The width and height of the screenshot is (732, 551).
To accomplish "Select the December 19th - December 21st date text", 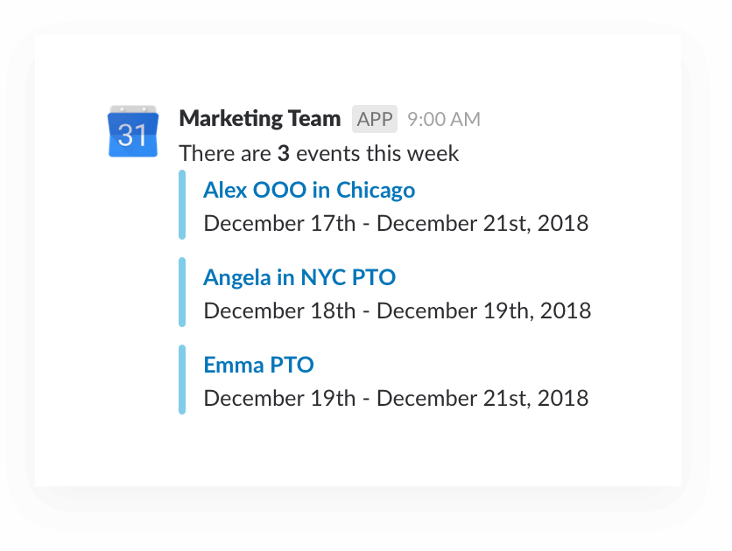I will point(396,398).
